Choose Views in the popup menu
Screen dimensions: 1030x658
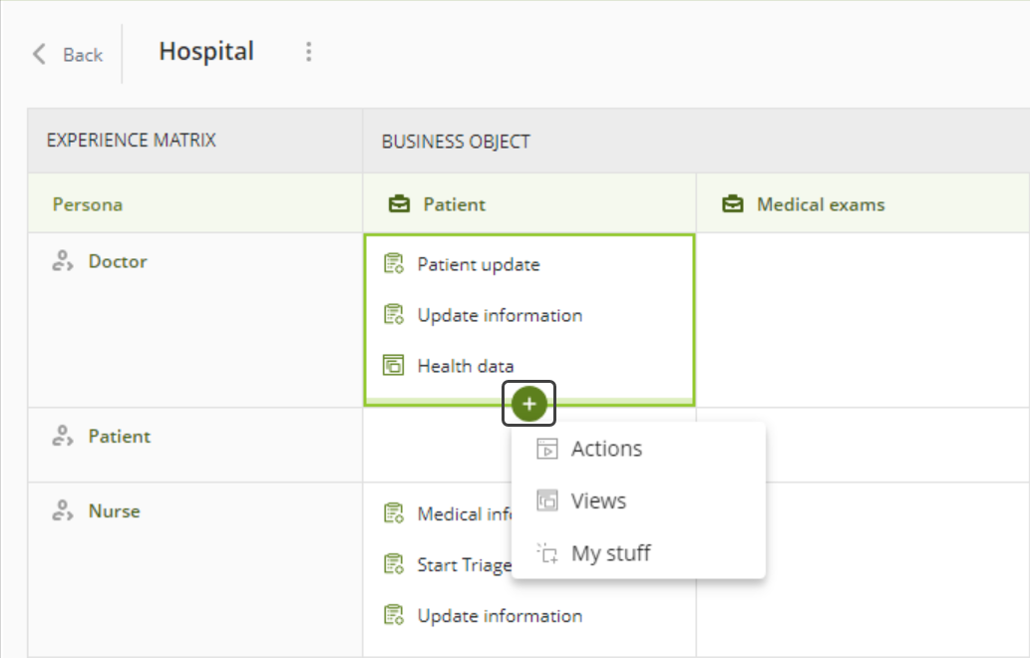tap(598, 500)
